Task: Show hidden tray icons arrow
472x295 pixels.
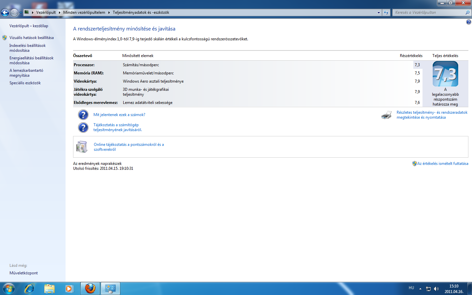Action: (420, 289)
